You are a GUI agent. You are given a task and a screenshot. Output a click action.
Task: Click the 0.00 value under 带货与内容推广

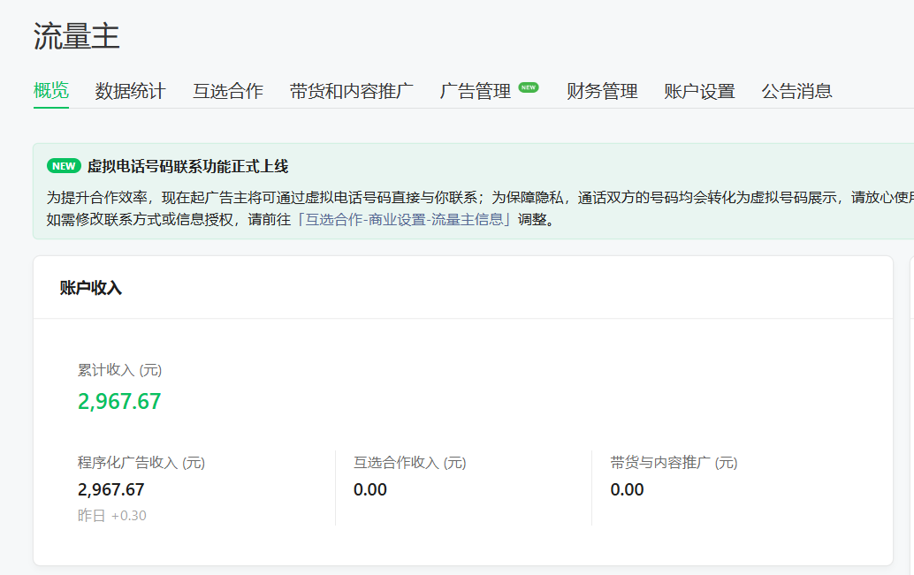pos(628,489)
